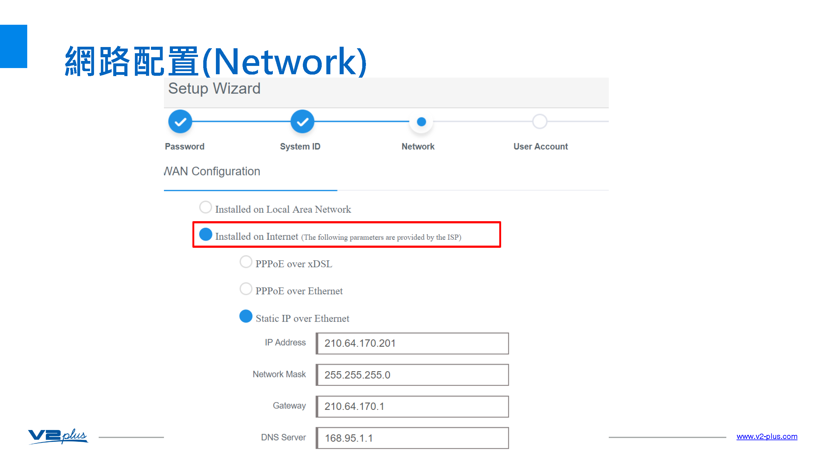Click the IP Address field label

coord(285,343)
